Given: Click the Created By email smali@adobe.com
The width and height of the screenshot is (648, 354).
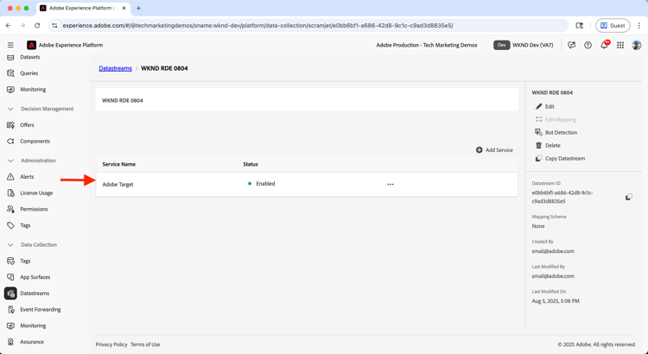Looking at the screenshot, I should [x=553, y=251].
